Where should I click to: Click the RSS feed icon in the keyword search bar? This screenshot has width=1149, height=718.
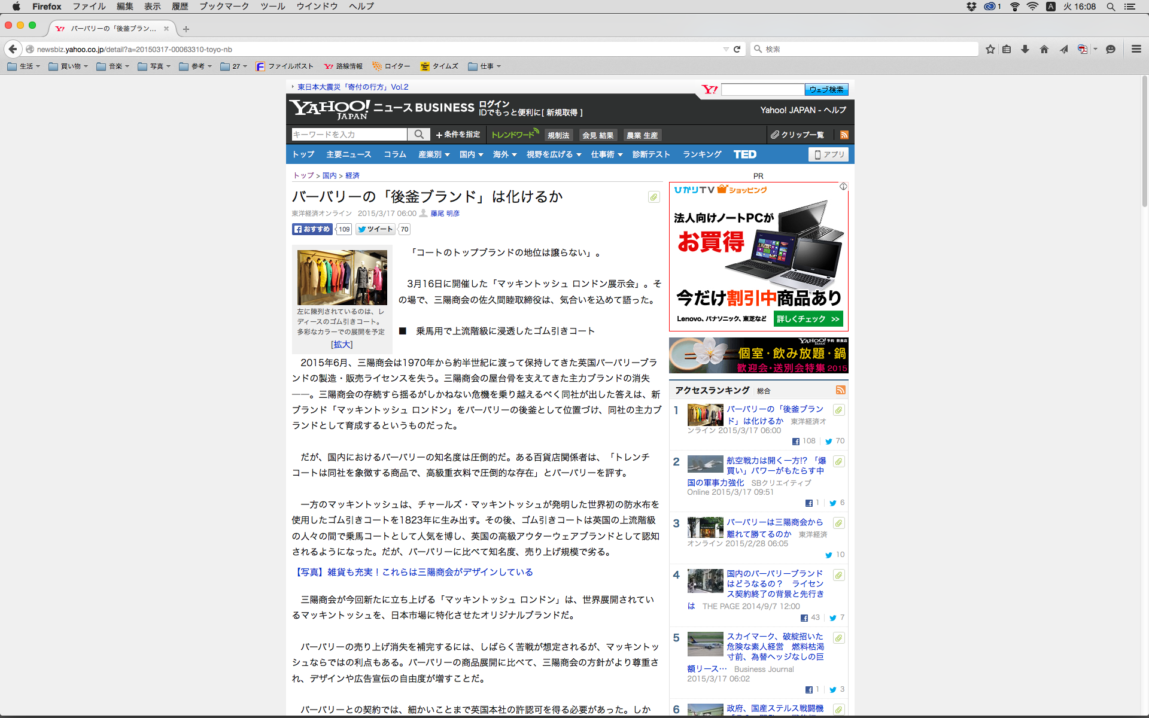(844, 135)
